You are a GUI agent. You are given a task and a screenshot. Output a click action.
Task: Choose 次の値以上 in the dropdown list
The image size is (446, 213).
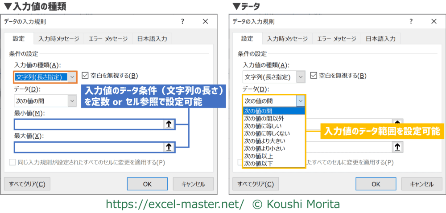258,156
